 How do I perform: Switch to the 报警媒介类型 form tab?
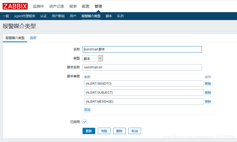[15, 38]
